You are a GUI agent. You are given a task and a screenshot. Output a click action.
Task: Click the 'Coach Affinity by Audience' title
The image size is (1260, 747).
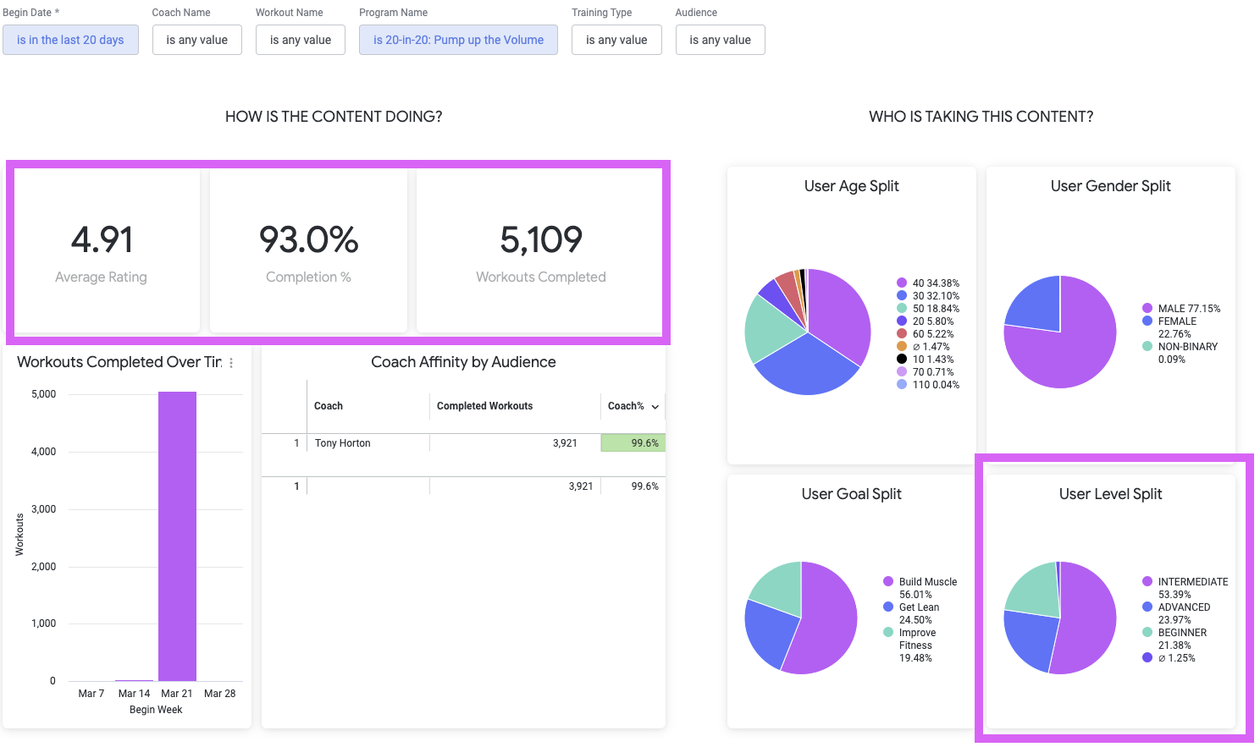pyautogui.click(x=463, y=362)
